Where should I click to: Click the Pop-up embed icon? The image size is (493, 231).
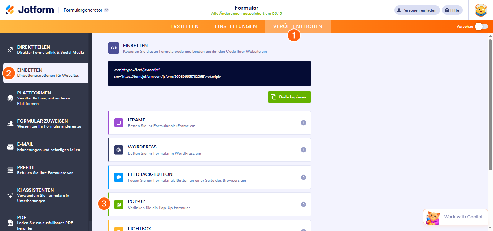tap(118, 204)
